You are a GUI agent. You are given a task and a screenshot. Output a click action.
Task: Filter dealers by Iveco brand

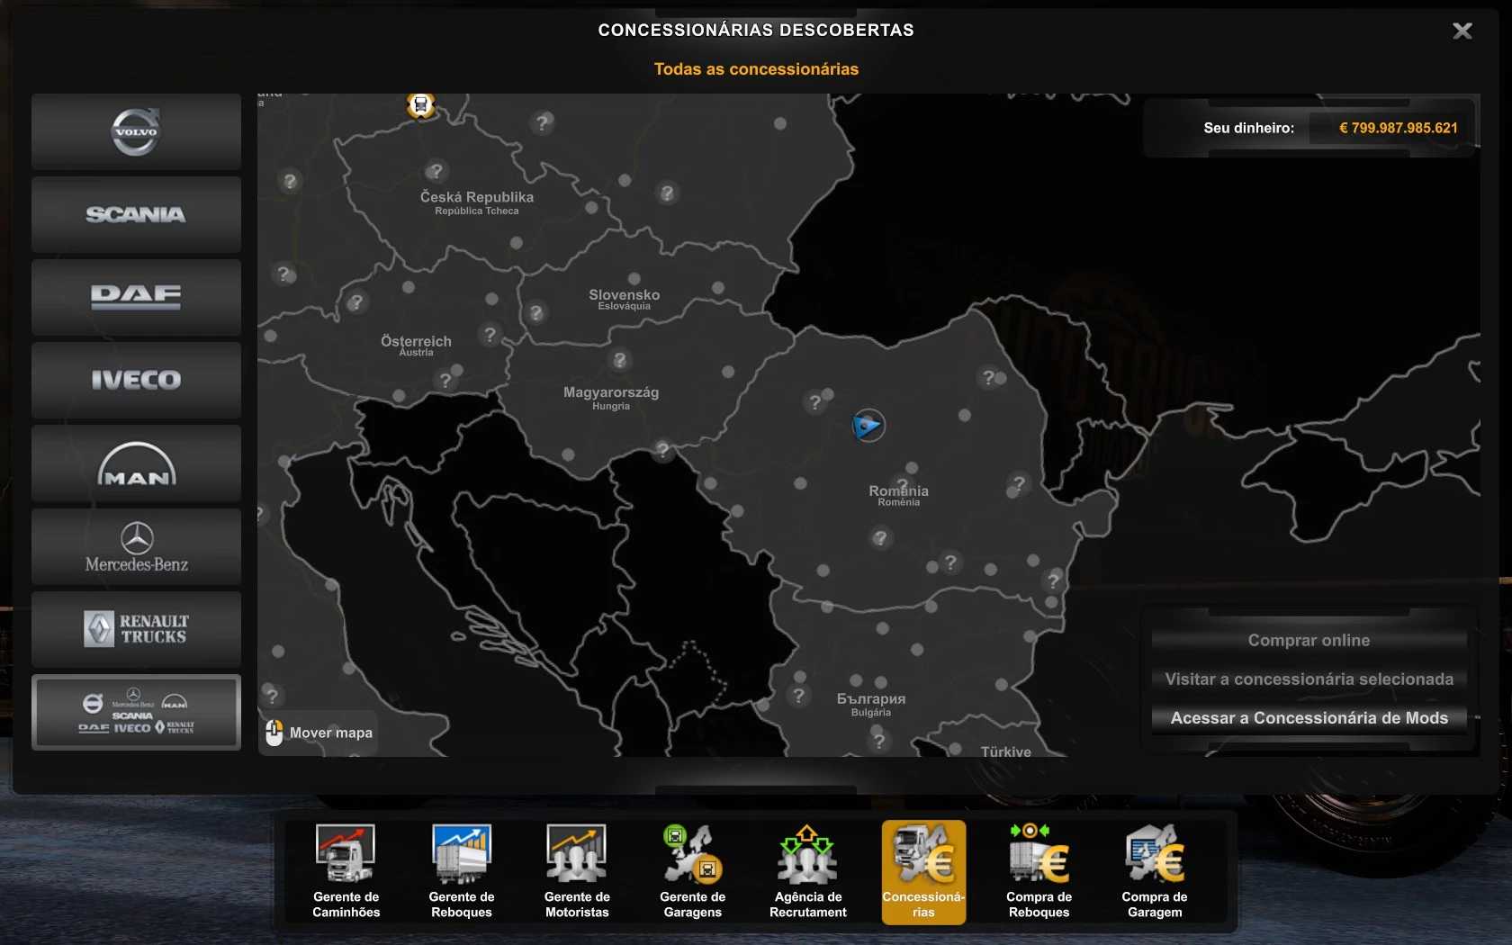pyautogui.click(x=136, y=381)
